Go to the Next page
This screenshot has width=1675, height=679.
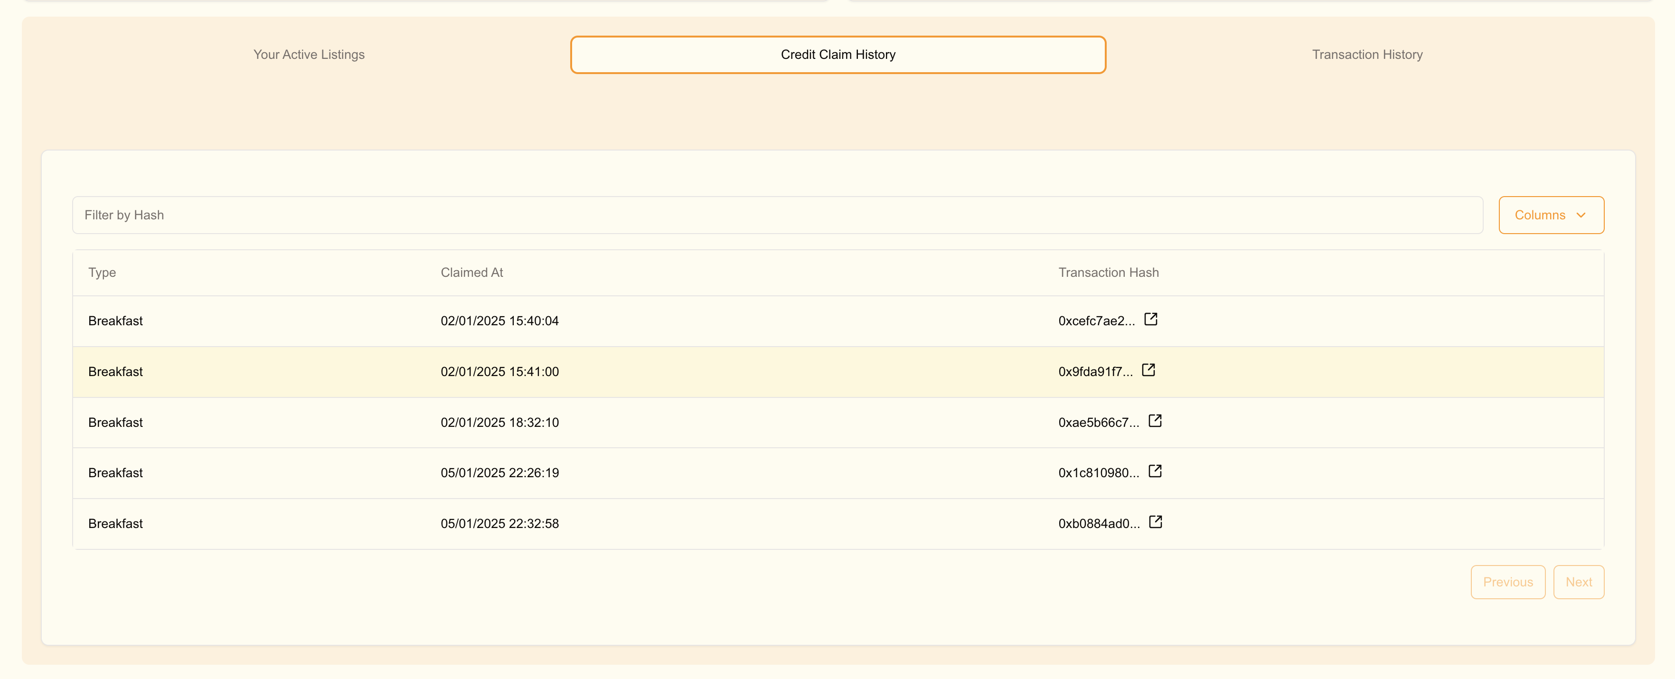(1578, 582)
